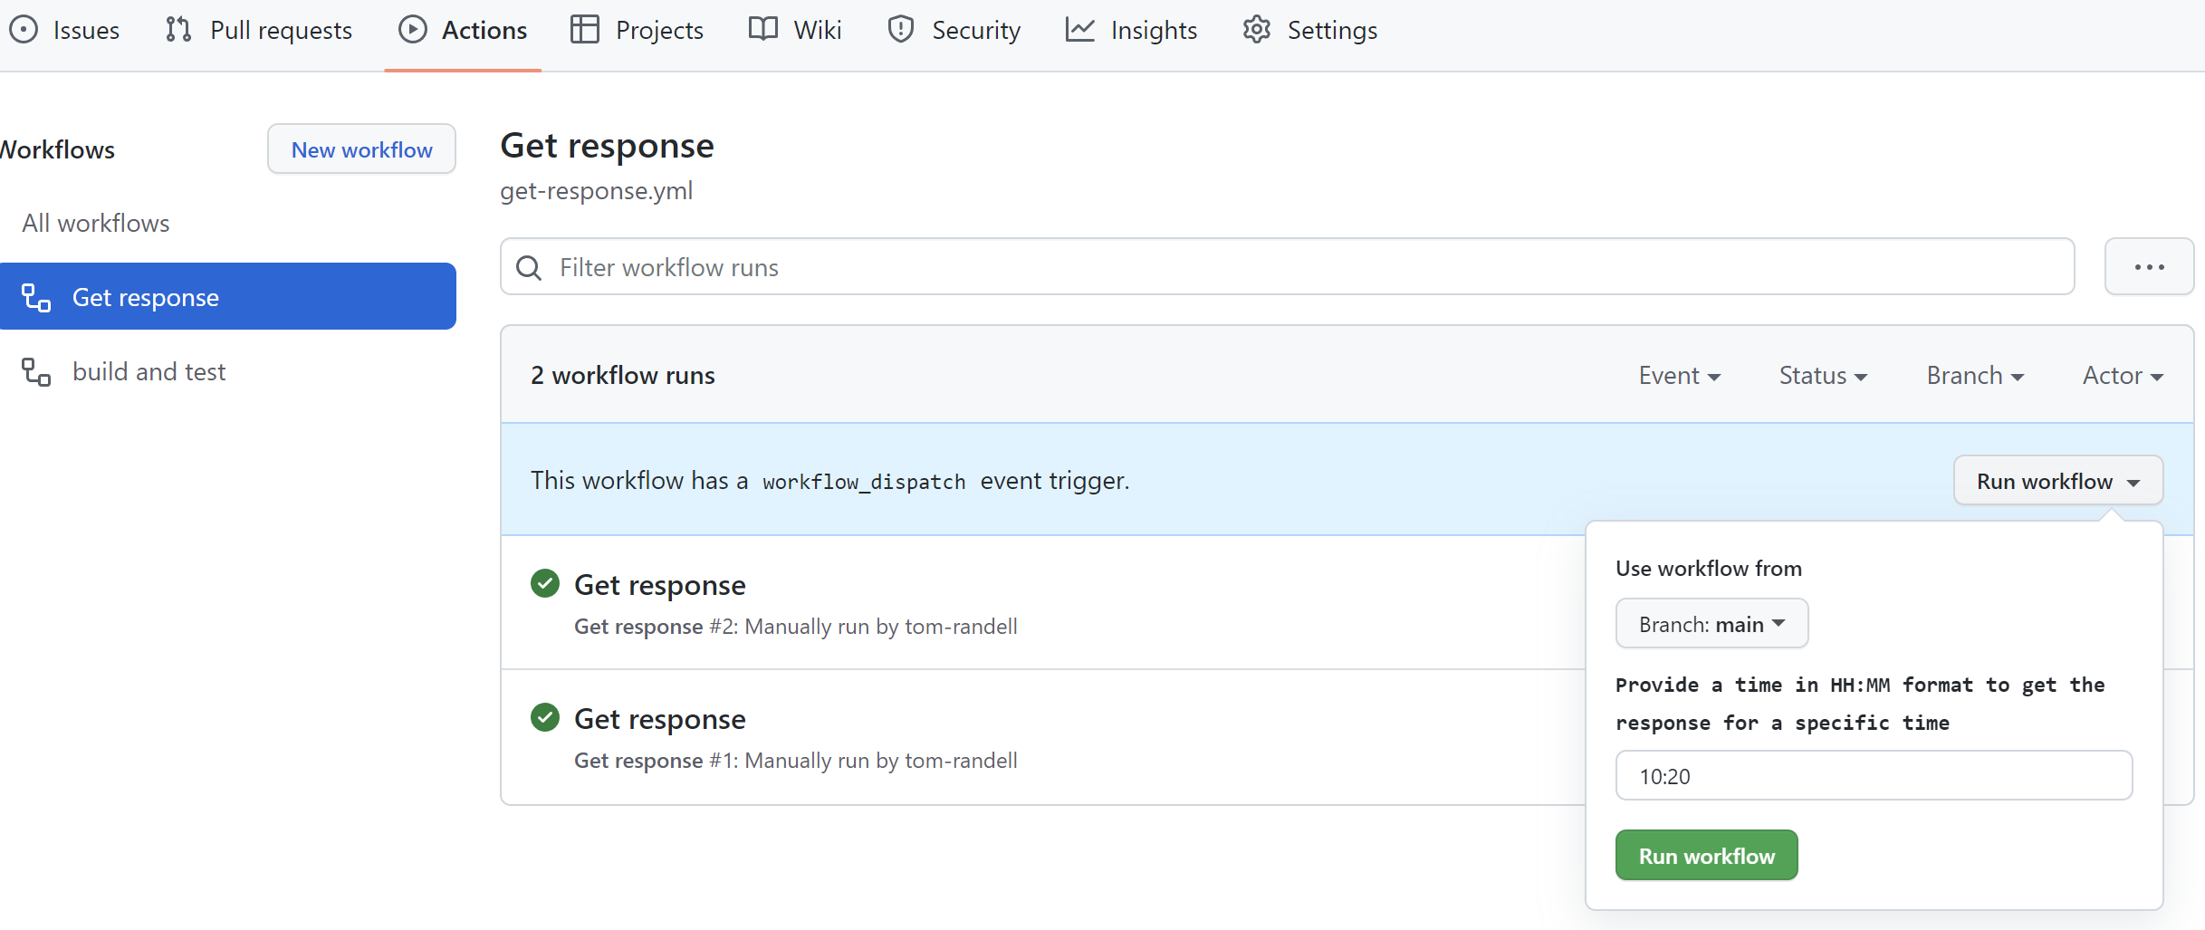
Task: Open the Wiki book icon
Action: tap(762, 29)
